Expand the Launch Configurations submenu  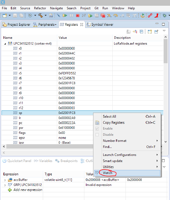(x=127, y=155)
